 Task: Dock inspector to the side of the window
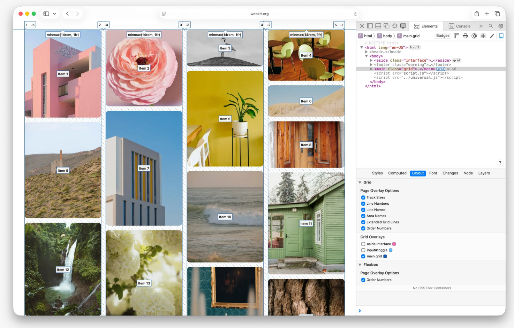tap(370, 26)
